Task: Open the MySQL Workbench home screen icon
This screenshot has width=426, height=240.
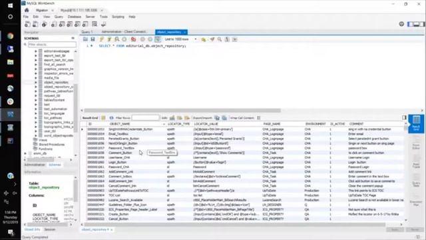Action: [27, 10]
